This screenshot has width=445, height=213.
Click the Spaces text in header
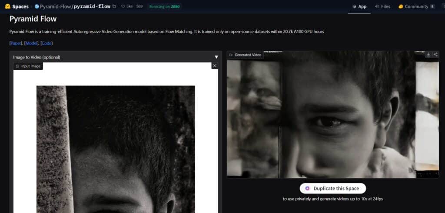point(20,7)
